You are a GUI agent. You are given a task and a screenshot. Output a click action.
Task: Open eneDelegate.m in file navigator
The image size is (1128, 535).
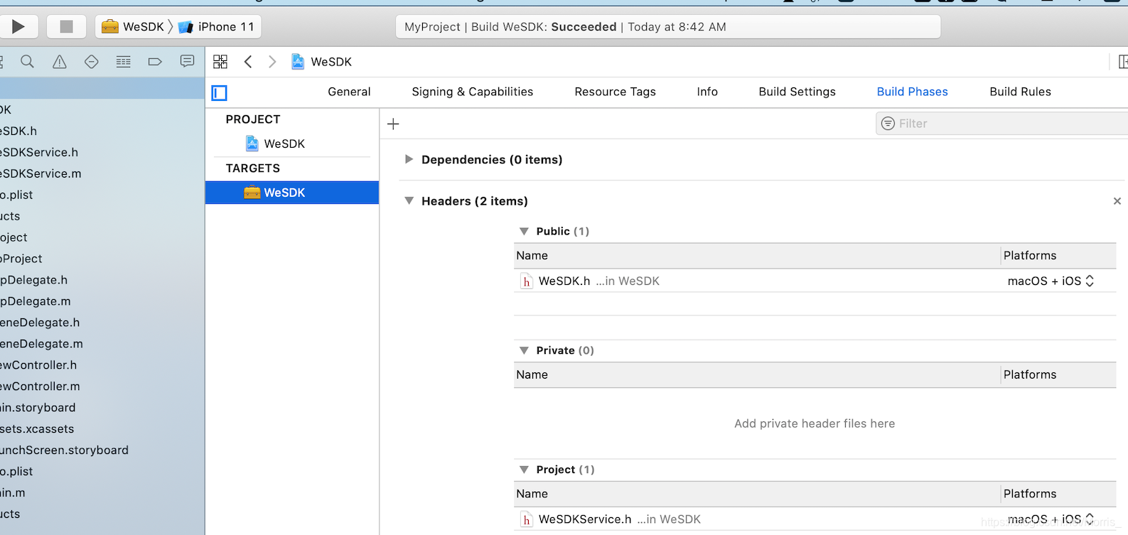41,344
